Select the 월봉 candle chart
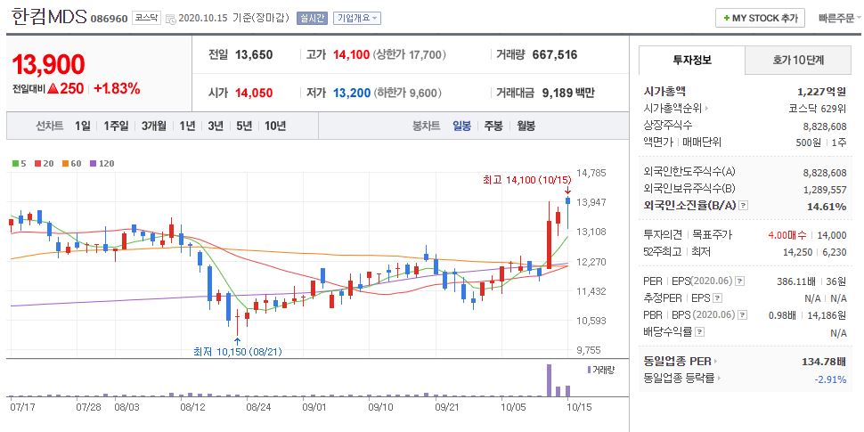Screen dimensions: 864x432 pyautogui.click(x=526, y=126)
